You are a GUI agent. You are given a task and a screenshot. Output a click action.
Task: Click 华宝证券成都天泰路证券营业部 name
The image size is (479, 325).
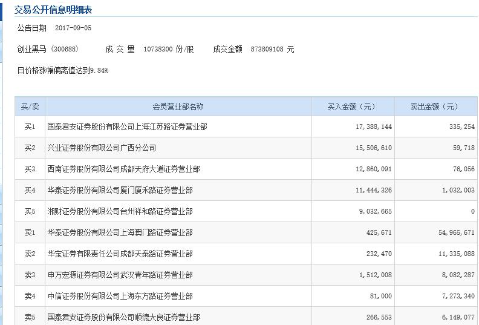coord(120,254)
